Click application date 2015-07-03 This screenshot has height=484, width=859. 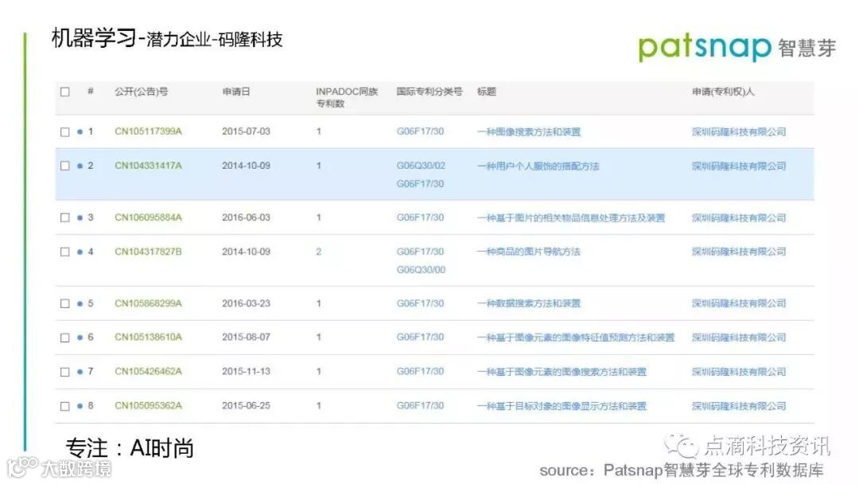[x=246, y=131]
